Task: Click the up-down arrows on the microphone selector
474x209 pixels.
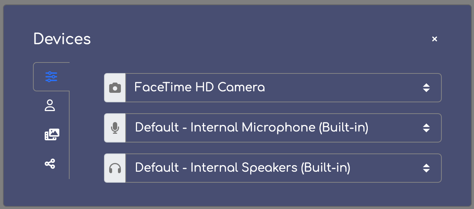Action: point(426,128)
